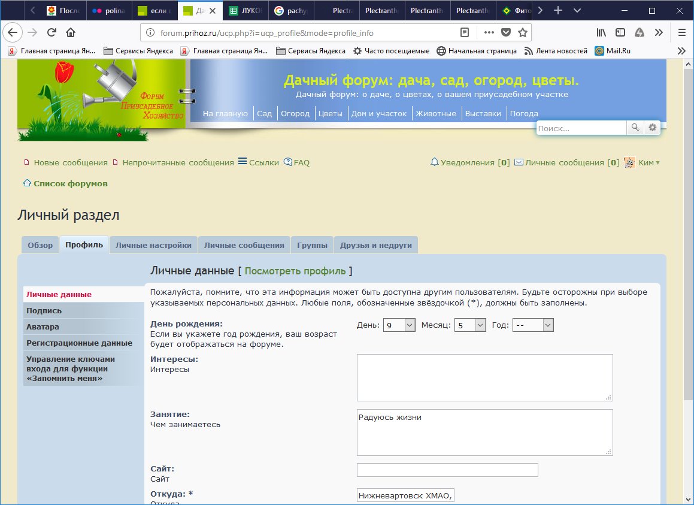Bookmark this page with star icon
This screenshot has height=505, width=694.
(523, 32)
